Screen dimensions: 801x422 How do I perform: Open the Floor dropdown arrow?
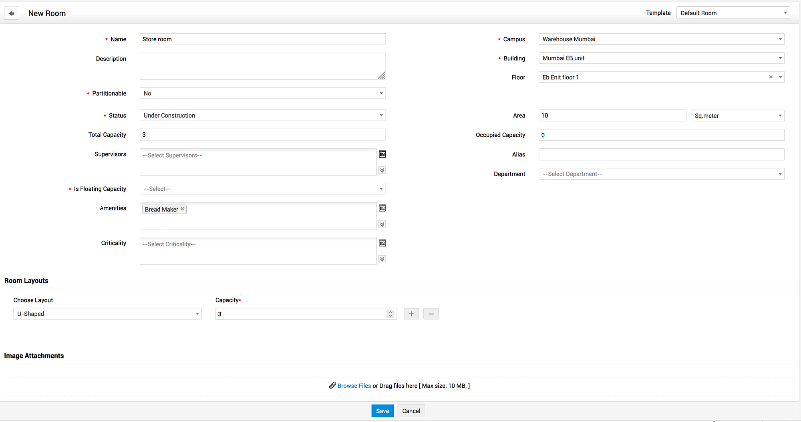[x=780, y=77]
